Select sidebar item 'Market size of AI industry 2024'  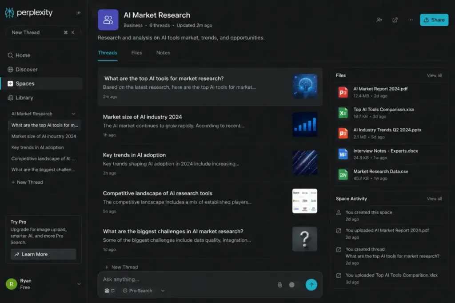tap(44, 136)
